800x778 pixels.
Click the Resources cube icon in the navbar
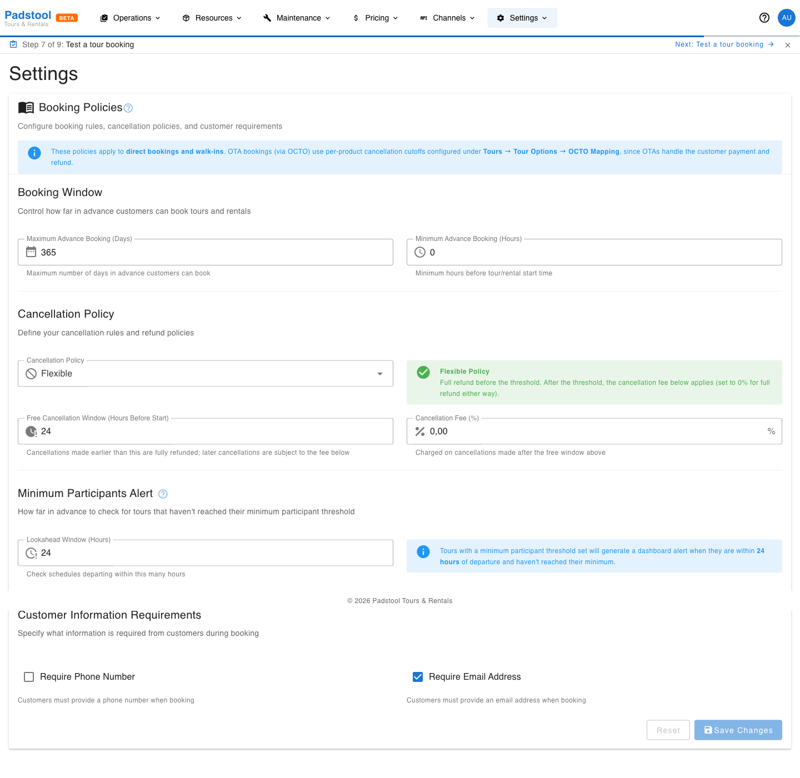(186, 18)
